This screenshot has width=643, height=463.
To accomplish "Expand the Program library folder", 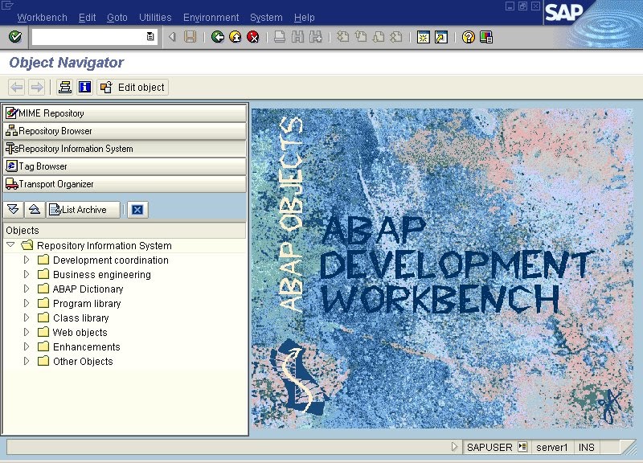I will point(26,303).
